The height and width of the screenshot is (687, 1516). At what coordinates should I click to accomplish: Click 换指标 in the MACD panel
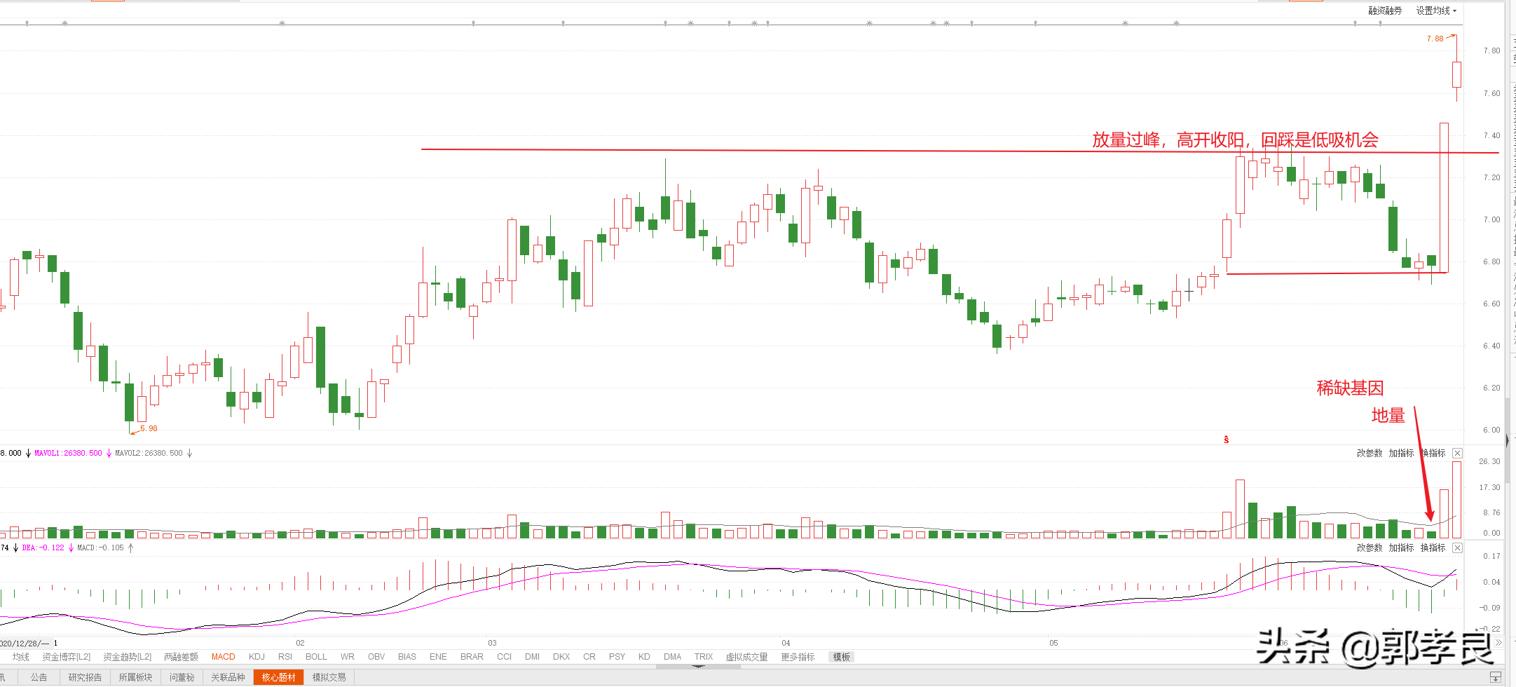click(x=1433, y=547)
